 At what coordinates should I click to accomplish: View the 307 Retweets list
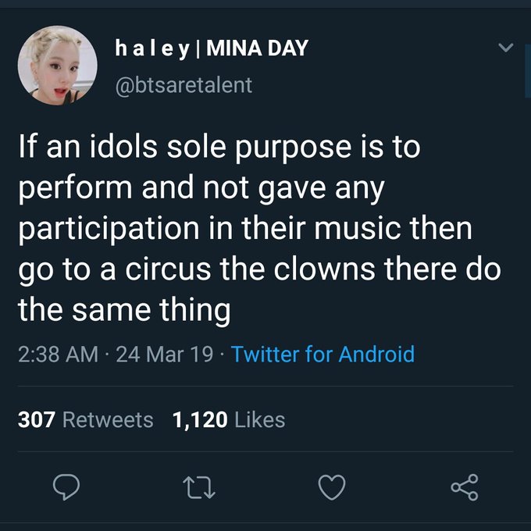tap(85, 419)
